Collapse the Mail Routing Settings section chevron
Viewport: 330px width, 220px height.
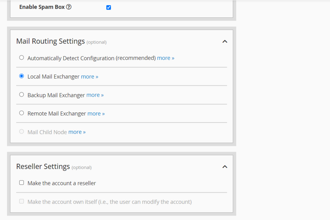tap(225, 42)
